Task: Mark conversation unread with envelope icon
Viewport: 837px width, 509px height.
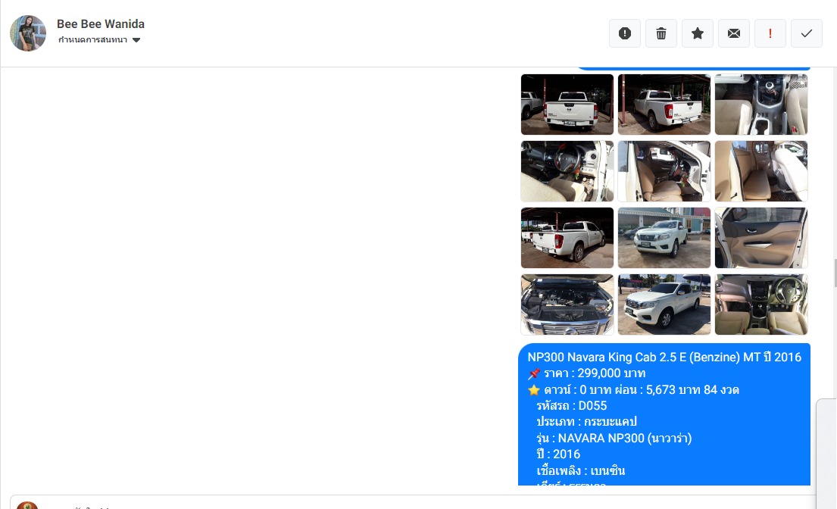Action: 734,33
